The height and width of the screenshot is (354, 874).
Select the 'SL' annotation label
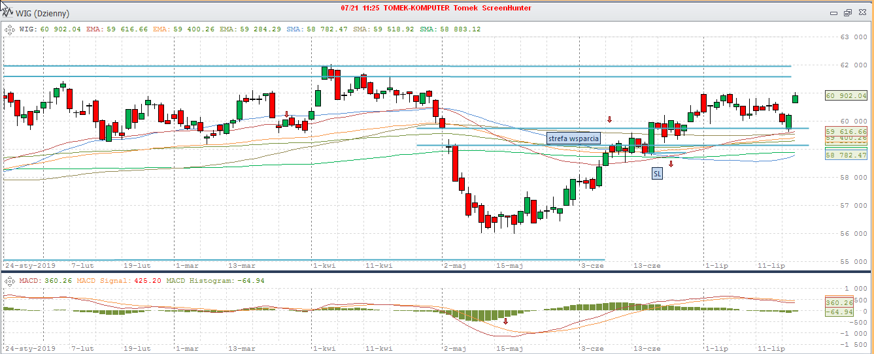click(656, 174)
